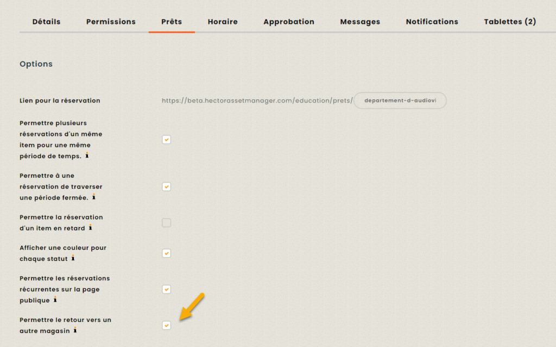Open the Messages tab

pyautogui.click(x=360, y=22)
